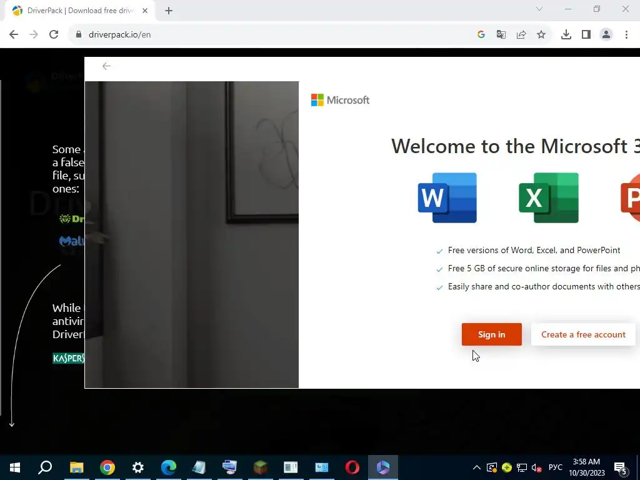Open Microsoft Edge from the taskbar
The width and height of the screenshot is (640, 480).
pyautogui.click(x=169, y=467)
